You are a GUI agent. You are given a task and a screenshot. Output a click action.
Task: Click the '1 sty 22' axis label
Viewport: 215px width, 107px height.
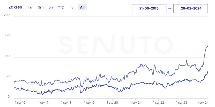[x=159, y=102]
